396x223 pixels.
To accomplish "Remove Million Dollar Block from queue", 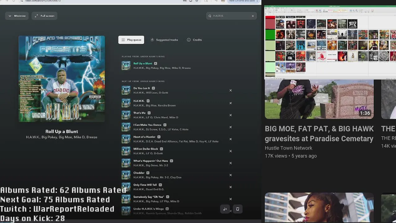I will (x=230, y=151).
